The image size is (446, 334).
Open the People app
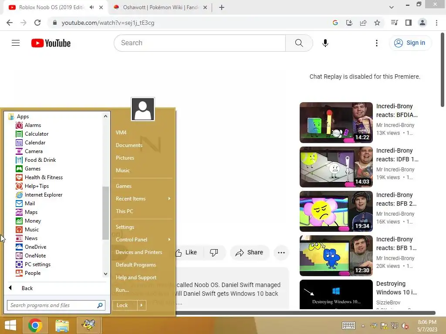[x=28, y=273]
